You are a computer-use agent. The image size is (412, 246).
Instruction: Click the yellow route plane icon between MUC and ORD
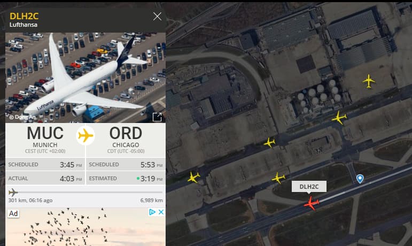[85, 136]
